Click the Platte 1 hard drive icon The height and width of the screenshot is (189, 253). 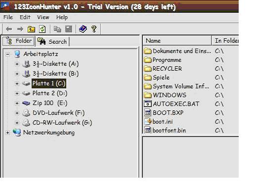click(x=26, y=84)
